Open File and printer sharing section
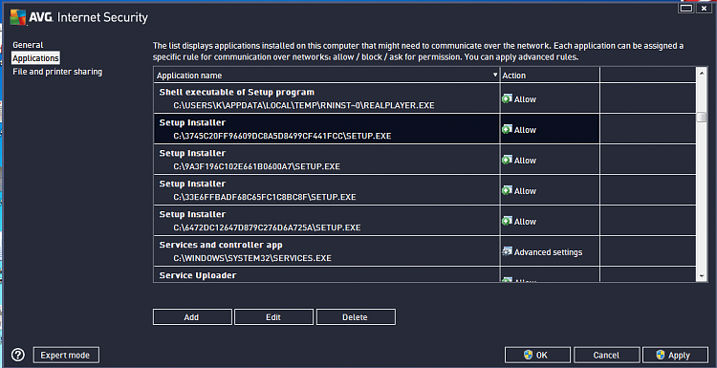Image resolution: width=717 pixels, height=368 pixels. [x=57, y=72]
